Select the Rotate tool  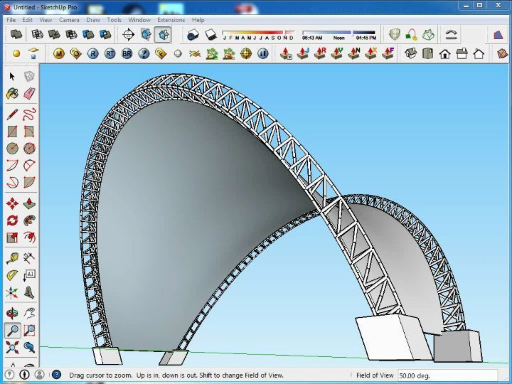point(12,220)
